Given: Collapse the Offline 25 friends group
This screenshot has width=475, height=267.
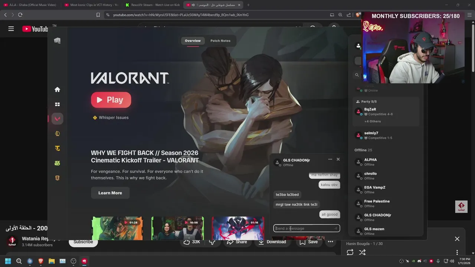Looking at the screenshot, I should coord(363,150).
